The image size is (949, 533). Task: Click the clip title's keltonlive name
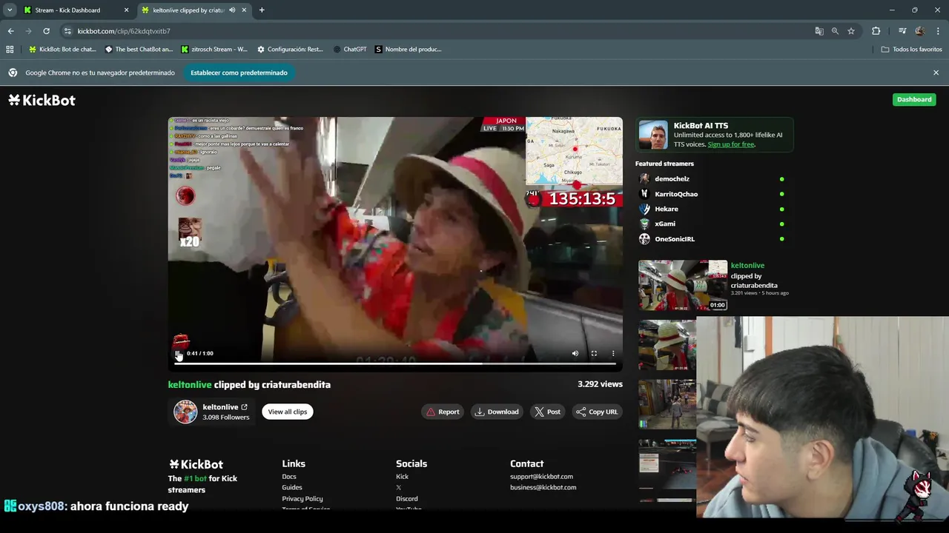tap(190, 385)
